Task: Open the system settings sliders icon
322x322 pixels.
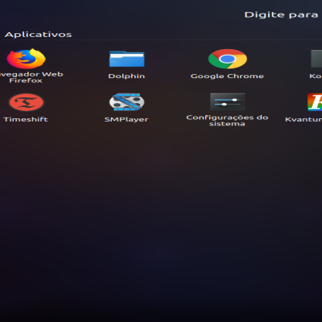Action: pos(228,101)
